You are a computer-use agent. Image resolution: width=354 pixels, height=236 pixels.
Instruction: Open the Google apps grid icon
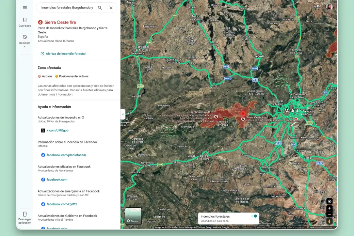[319, 7]
